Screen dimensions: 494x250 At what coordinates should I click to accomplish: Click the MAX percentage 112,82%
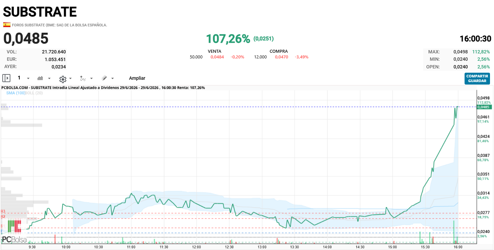tap(481, 52)
